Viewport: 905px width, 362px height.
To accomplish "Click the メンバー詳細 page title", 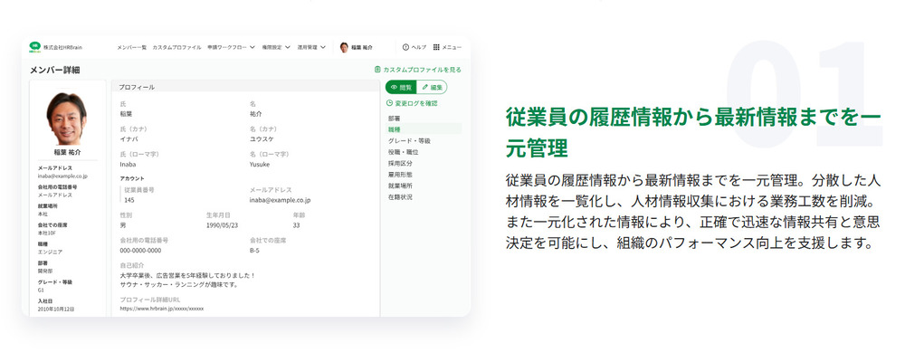I will click(x=55, y=70).
